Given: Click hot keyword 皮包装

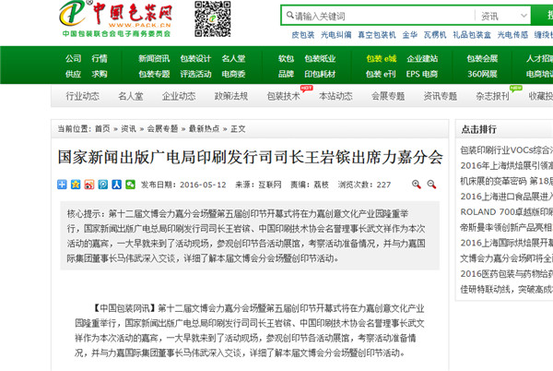Looking at the screenshot, I should 303,34.
